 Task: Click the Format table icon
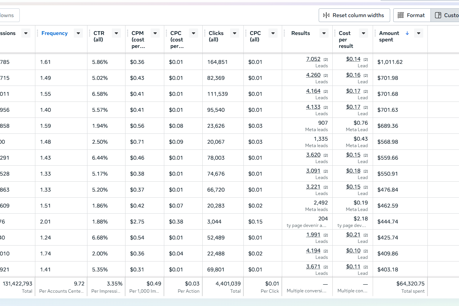[400, 15]
